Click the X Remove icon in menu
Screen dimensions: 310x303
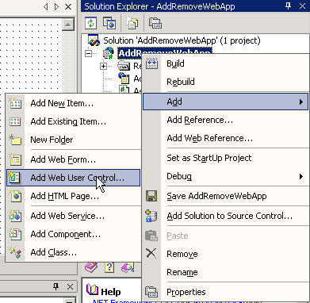coord(151,253)
